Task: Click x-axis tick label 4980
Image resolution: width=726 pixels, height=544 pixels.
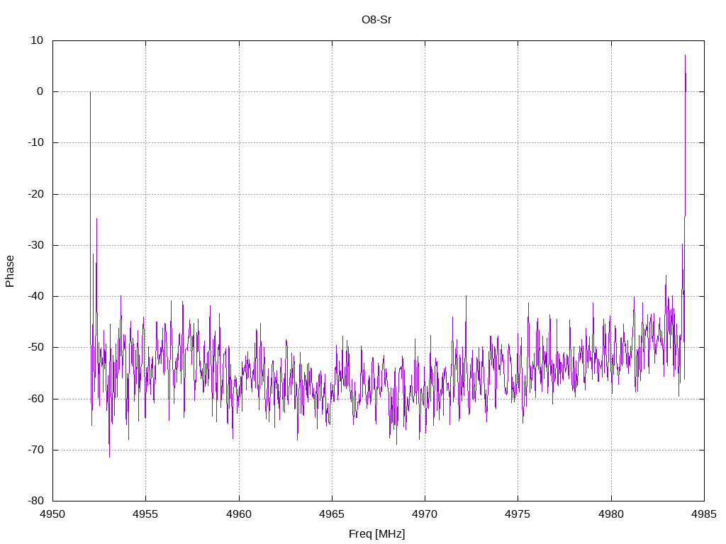Action: (x=611, y=514)
